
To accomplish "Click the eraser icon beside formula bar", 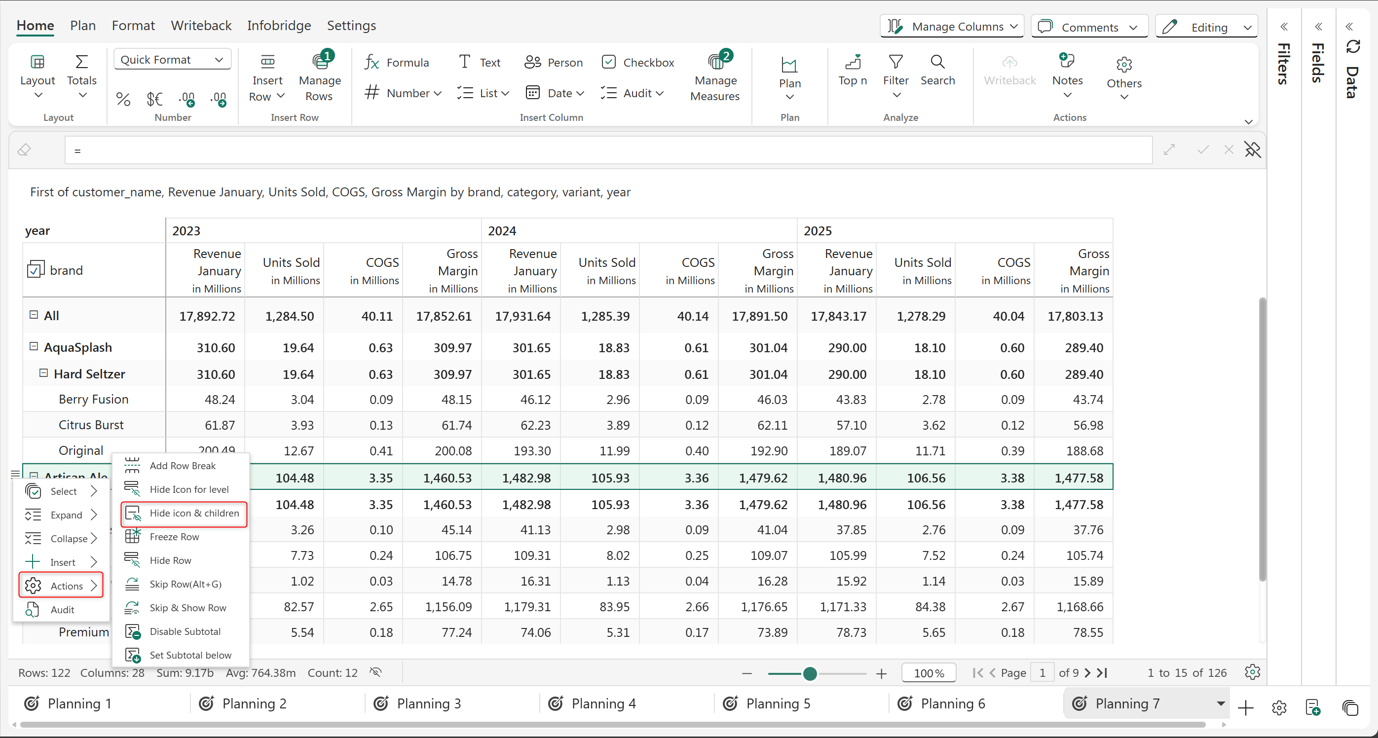I will point(24,150).
